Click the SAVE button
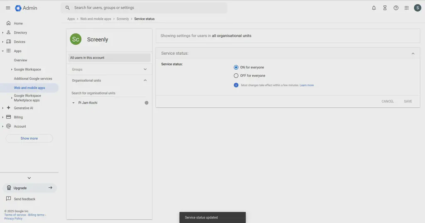Viewport: 425px width, 223px height. (408, 101)
